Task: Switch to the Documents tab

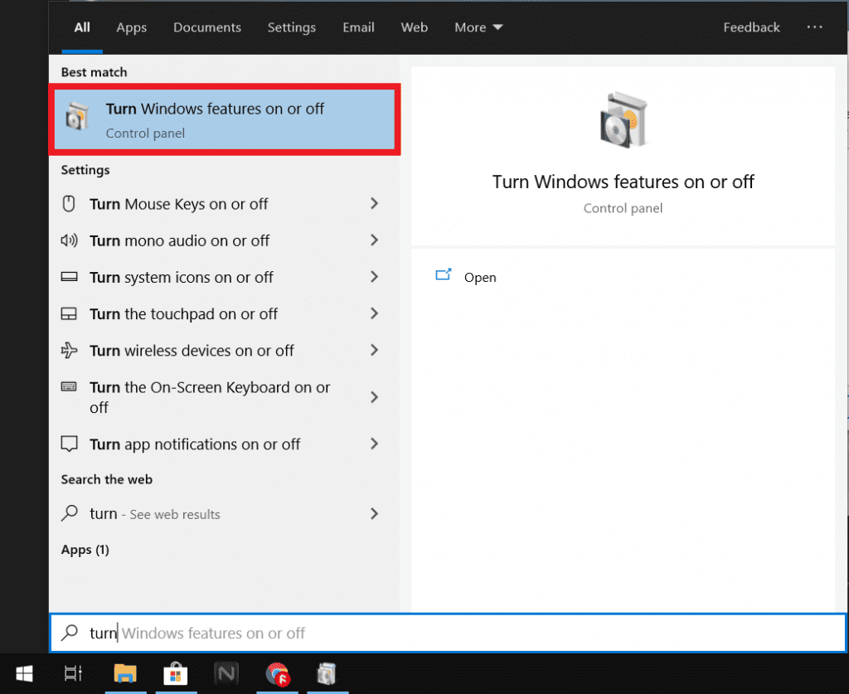Action: (206, 27)
